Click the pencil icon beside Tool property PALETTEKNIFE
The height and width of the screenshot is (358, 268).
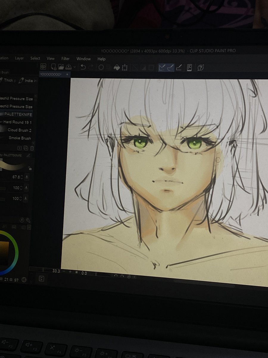(x=28, y=155)
